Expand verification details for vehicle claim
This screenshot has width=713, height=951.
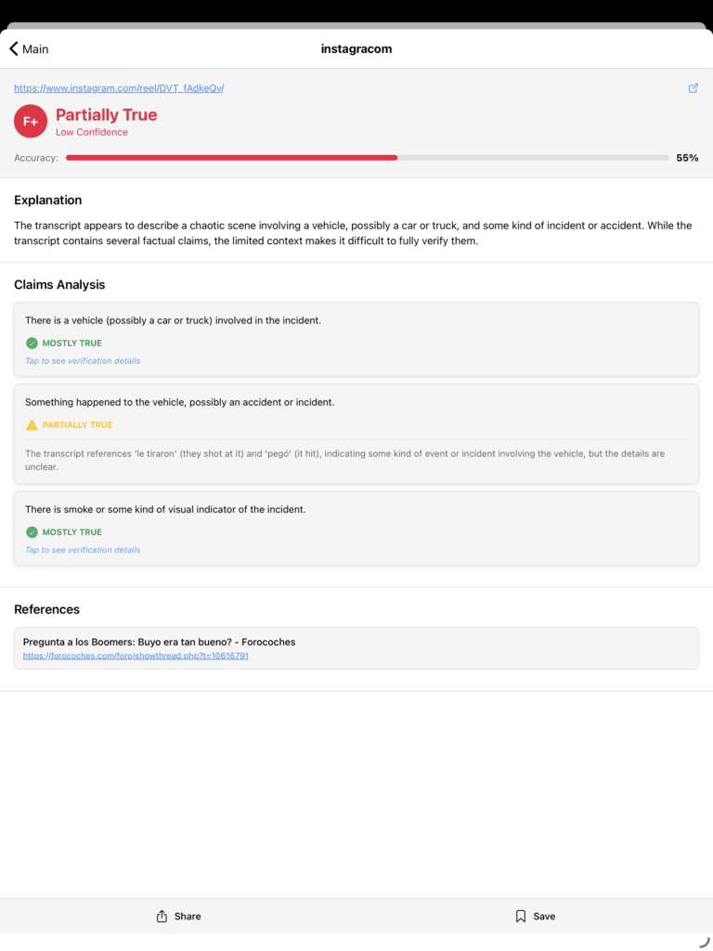point(83,360)
